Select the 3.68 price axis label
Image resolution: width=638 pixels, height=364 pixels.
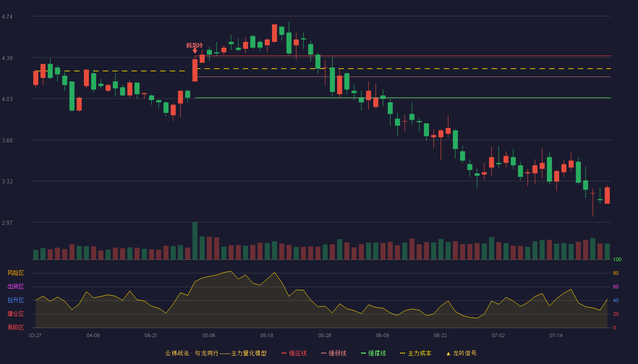[7, 141]
